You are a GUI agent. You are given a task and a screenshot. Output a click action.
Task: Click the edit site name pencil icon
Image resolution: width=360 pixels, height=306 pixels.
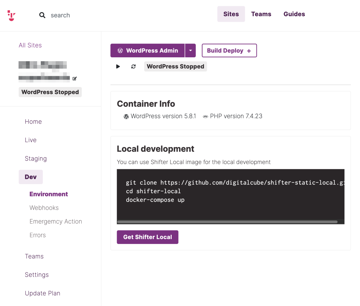point(75,79)
